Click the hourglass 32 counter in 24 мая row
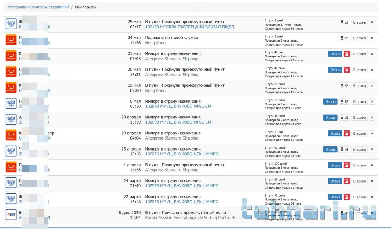 click(x=344, y=38)
